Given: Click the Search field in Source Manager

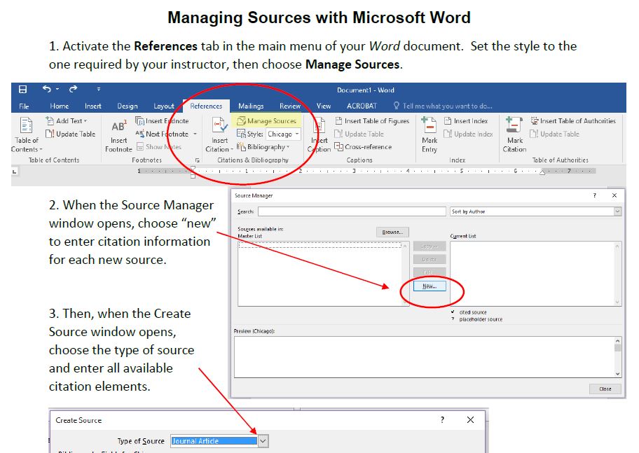Looking at the screenshot, I should (x=352, y=211).
